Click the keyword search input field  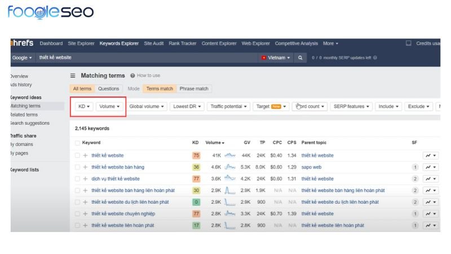pyautogui.click(x=147, y=58)
